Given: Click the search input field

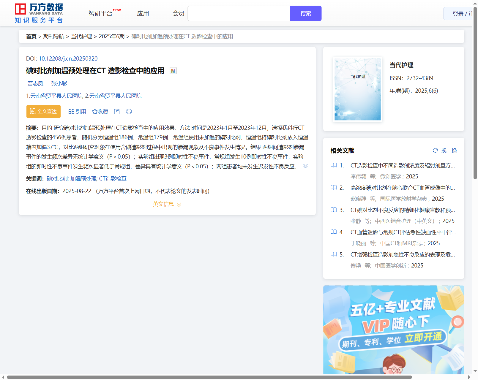Looking at the screenshot, I should [x=239, y=13].
